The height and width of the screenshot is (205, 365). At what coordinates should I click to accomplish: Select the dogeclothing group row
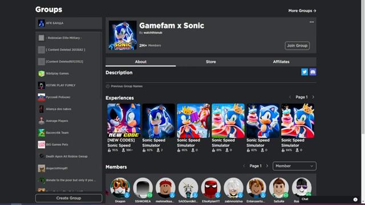[x=68, y=169]
